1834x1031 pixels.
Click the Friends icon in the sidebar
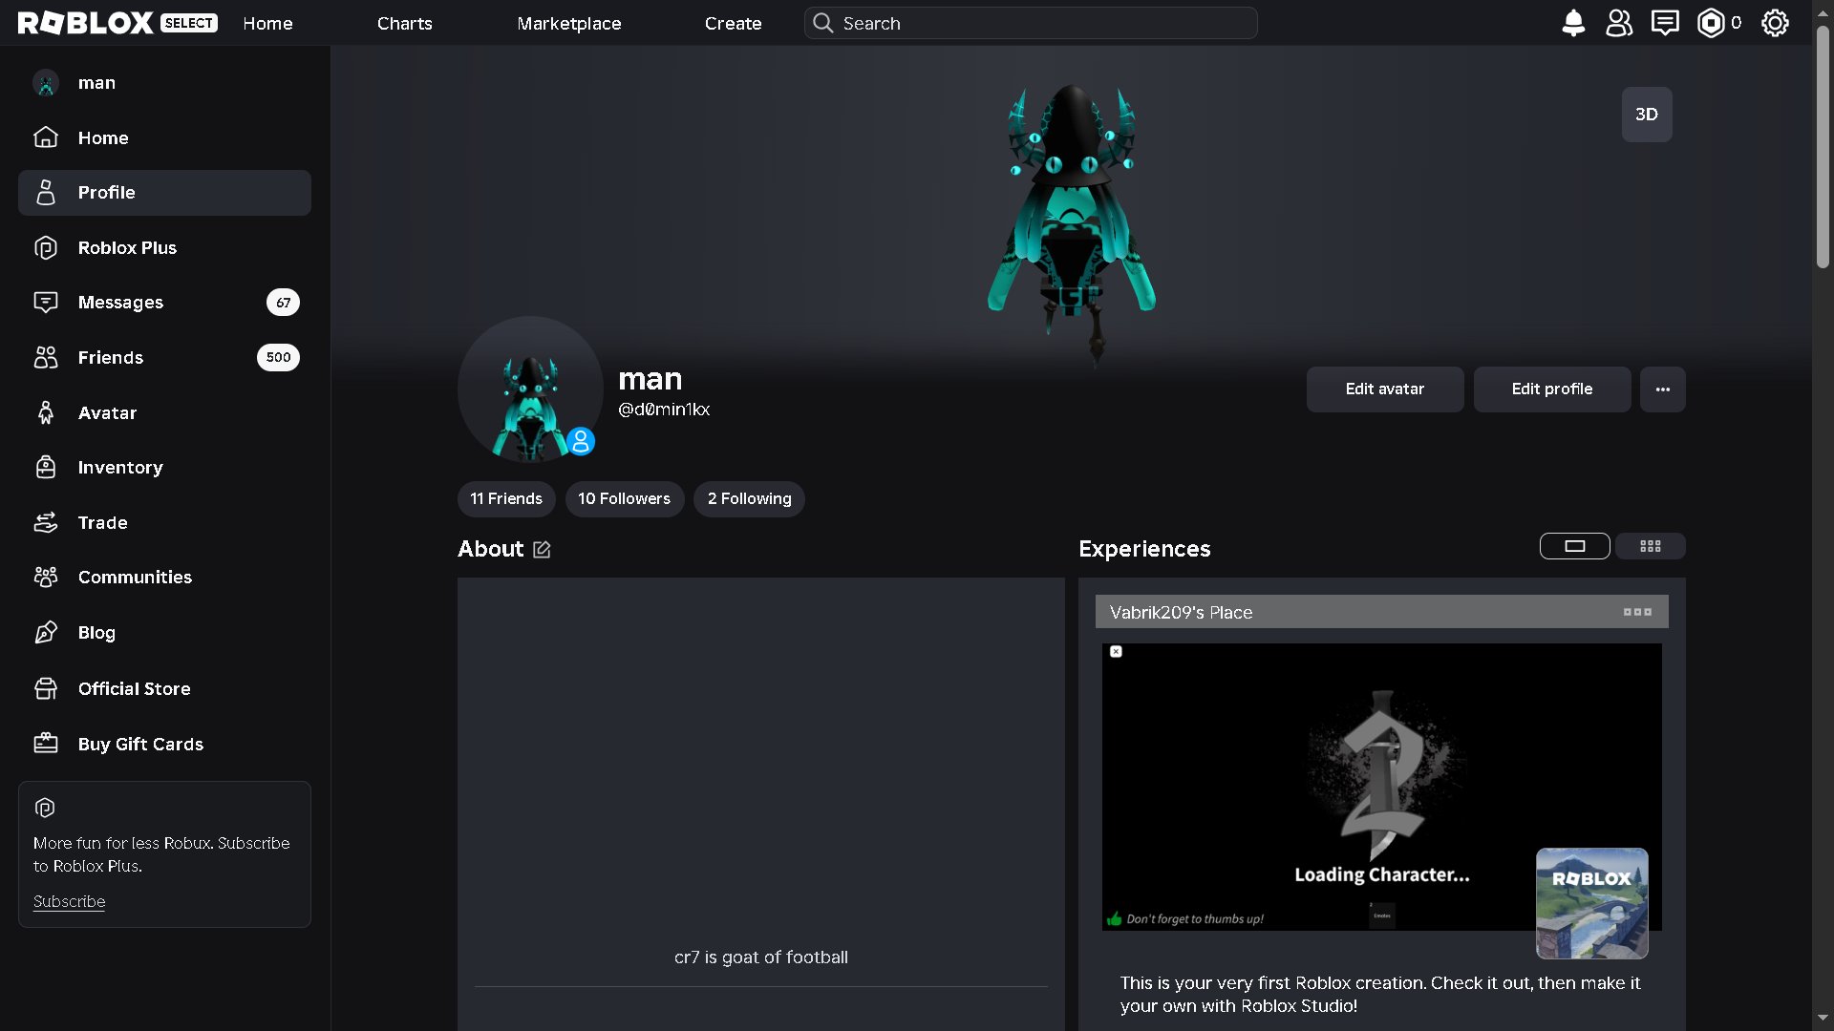[x=46, y=358]
